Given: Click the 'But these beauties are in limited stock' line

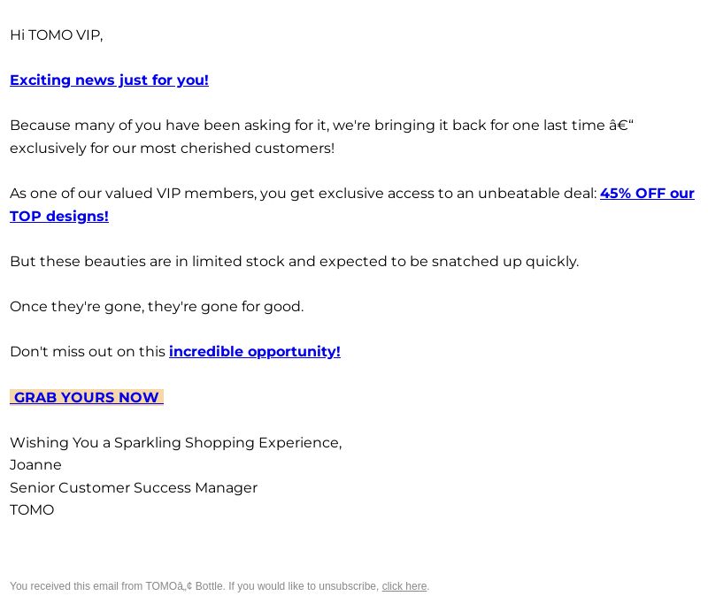Looking at the screenshot, I should [x=295, y=261].
